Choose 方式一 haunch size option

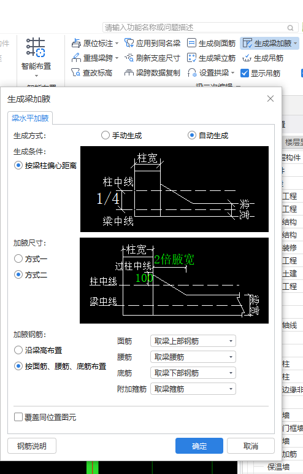31,258
